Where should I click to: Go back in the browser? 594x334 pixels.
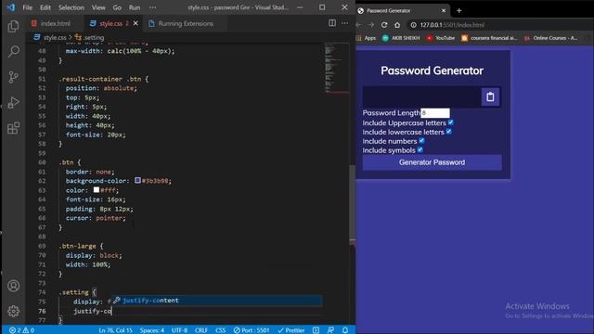359,25
